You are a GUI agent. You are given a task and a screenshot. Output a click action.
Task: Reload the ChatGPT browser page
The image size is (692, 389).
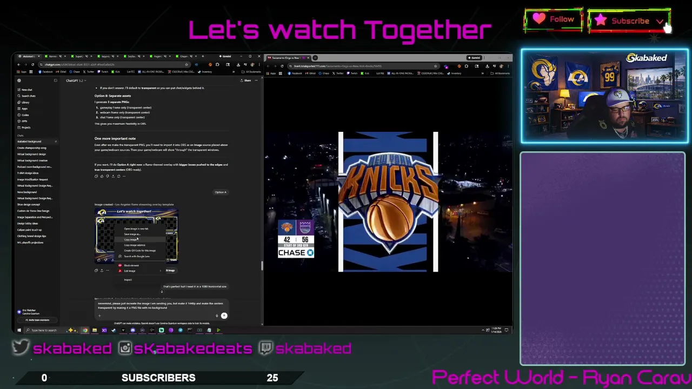pos(32,64)
